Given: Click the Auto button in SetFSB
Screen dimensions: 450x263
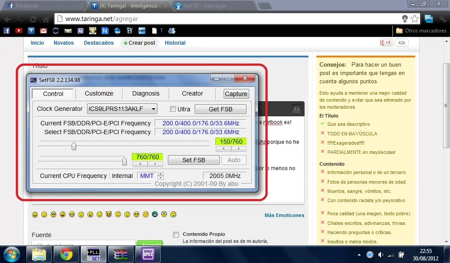Looking at the screenshot, I should [x=234, y=160].
